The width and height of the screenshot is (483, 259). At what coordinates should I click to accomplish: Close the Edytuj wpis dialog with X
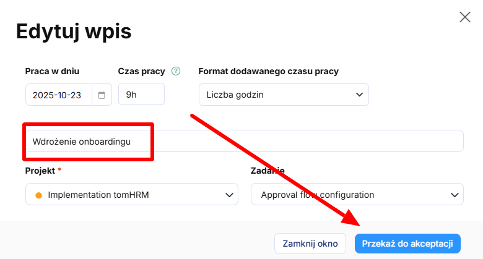click(465, 17)
